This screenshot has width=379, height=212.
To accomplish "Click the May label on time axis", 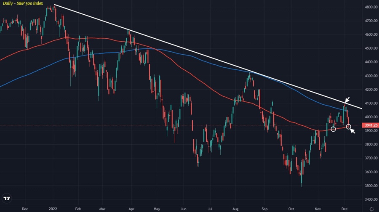I will click(157, 209).
